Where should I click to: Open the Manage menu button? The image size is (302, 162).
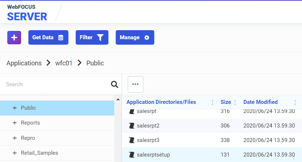click(x=135, y=37)
